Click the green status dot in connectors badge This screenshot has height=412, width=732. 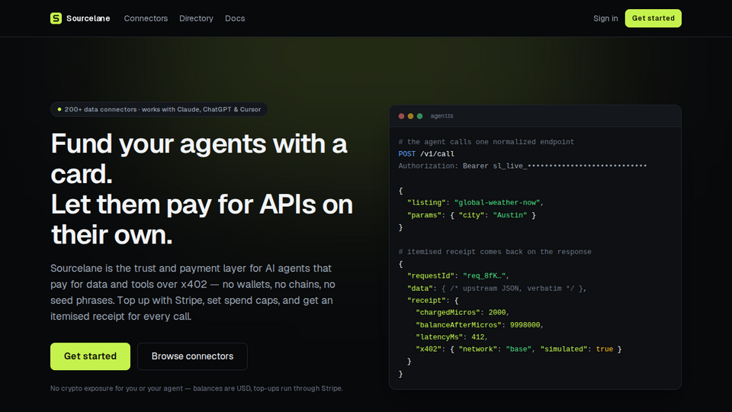tap(59, 109)
